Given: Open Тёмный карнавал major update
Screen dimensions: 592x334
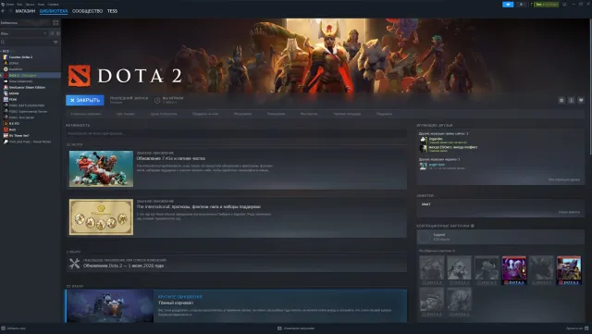Looking at the screenshot, I should click(237, 305).
